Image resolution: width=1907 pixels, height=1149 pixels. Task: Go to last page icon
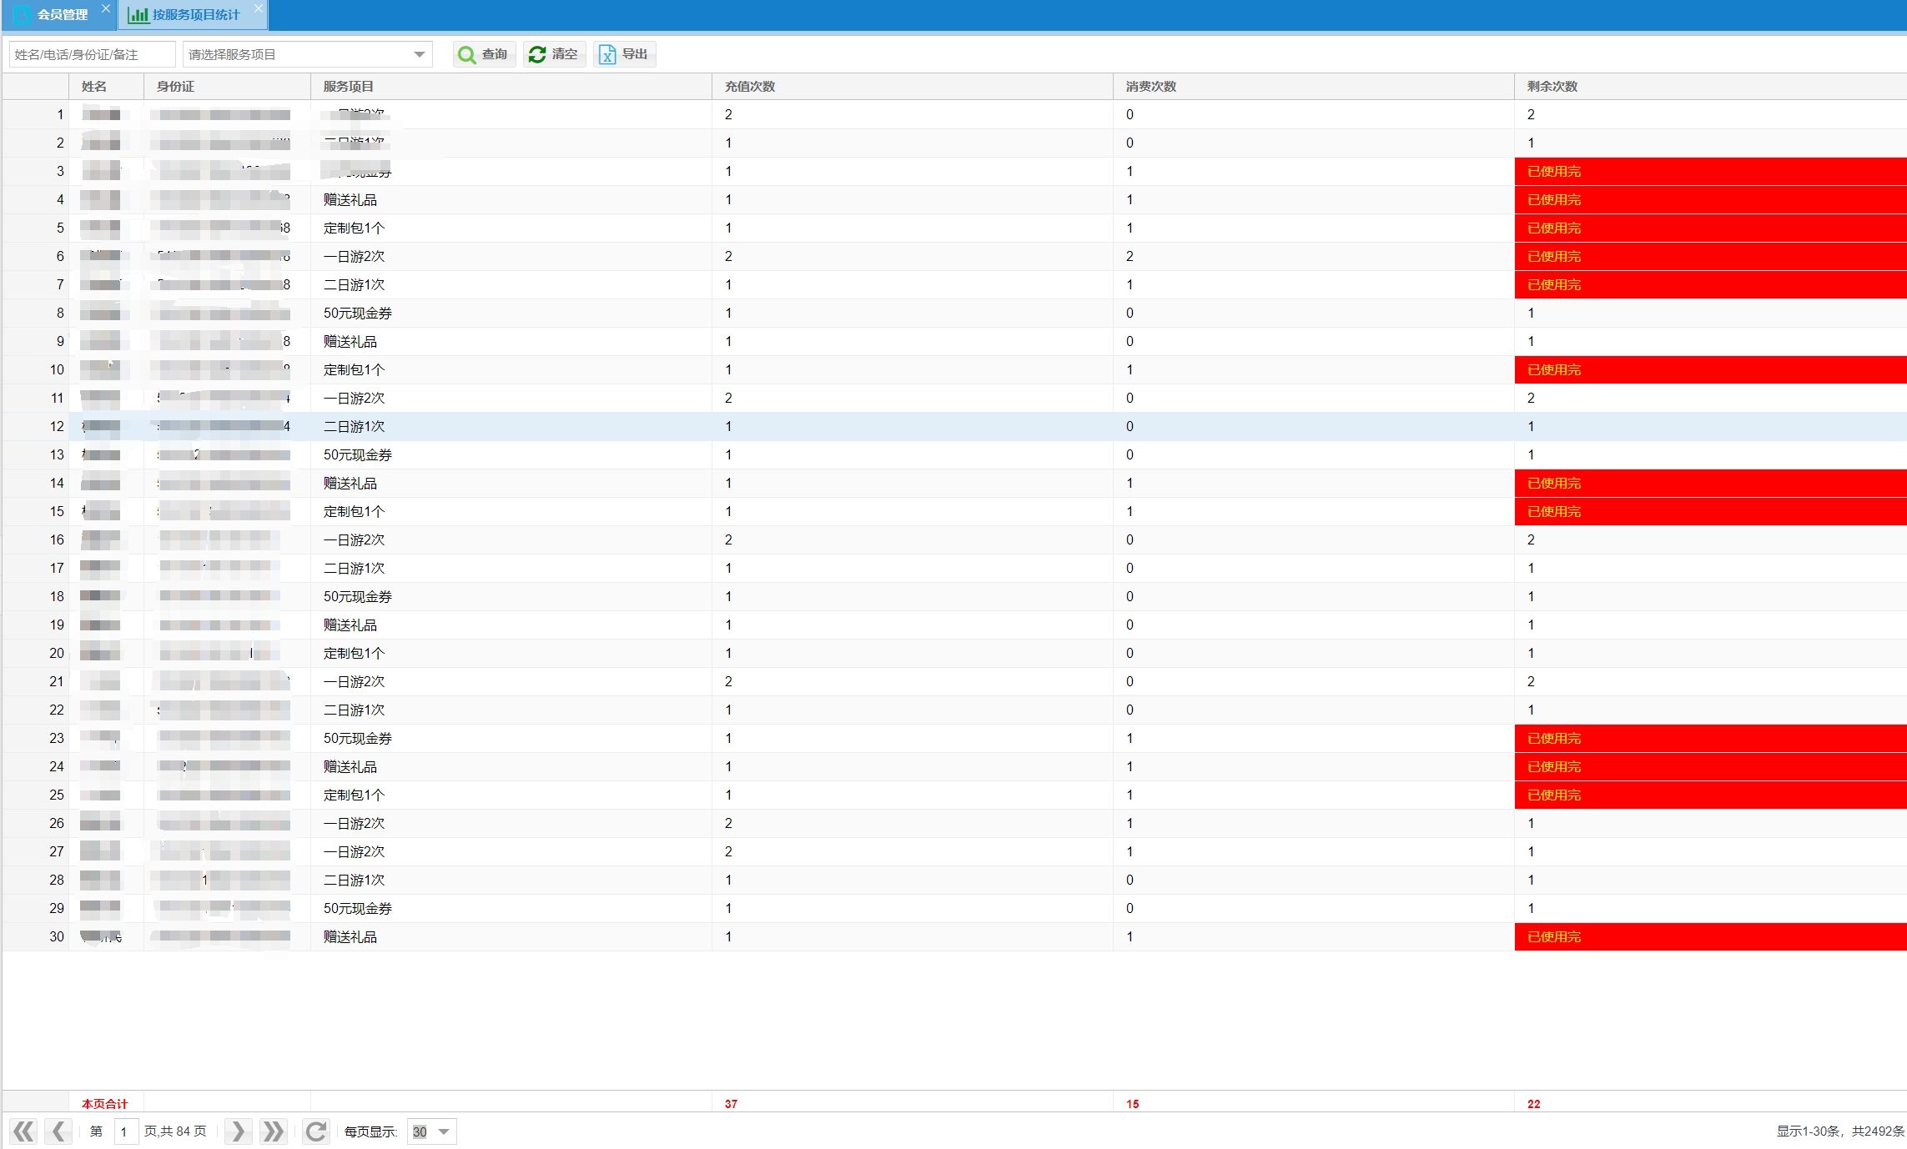273,1131
